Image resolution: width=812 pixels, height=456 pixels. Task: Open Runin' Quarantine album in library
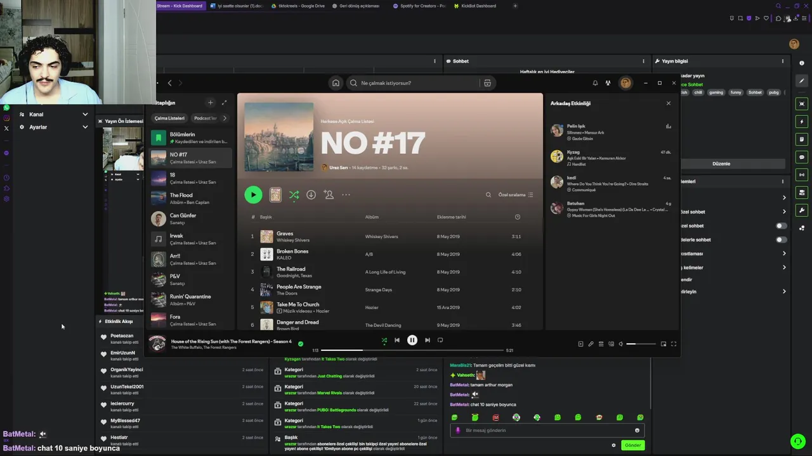[191, 300]
